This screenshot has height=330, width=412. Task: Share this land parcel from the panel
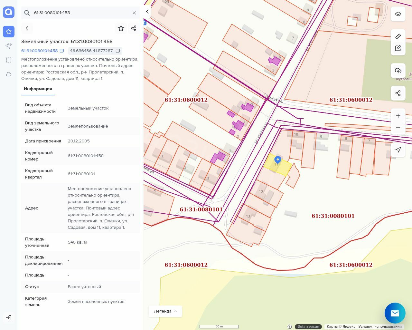134,28
